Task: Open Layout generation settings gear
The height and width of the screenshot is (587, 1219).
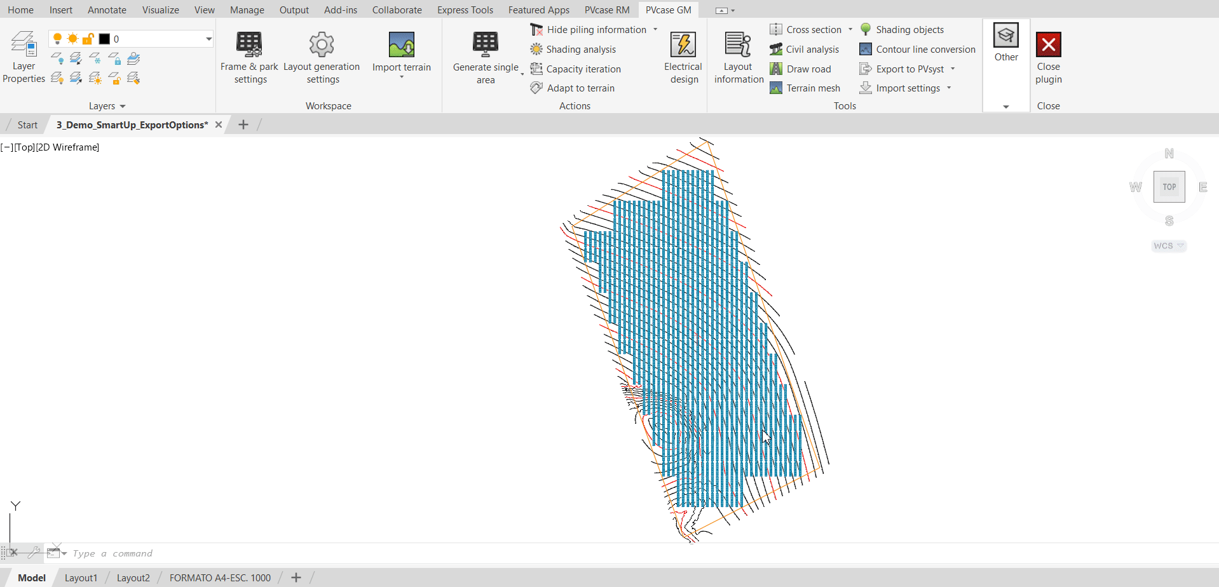Action: [x=322, y=46]
